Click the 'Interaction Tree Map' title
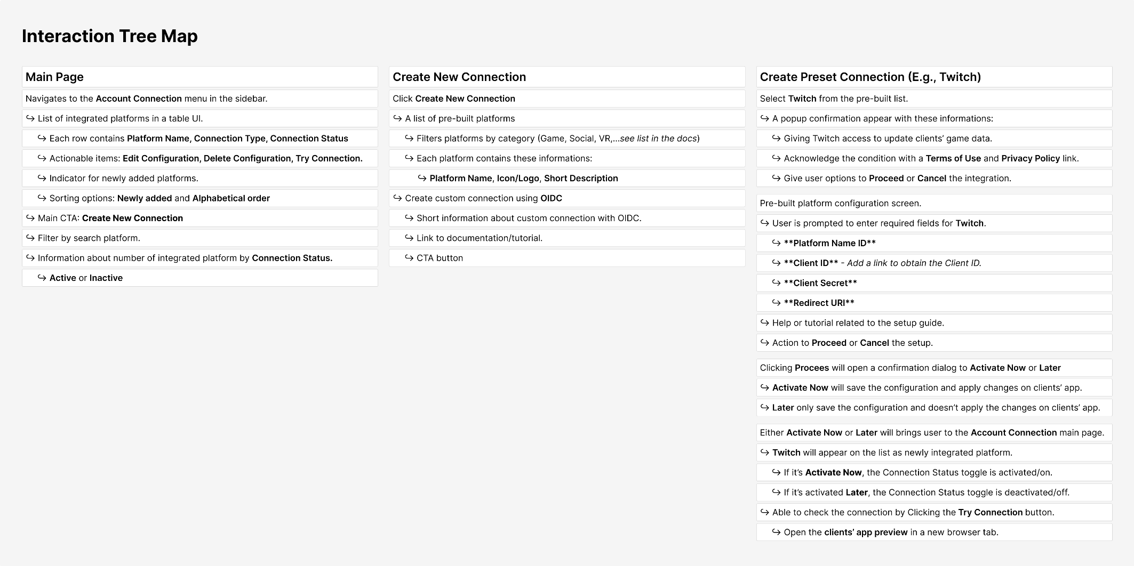This screenshot has height=566, width=1134. click(x=110, y=36)
